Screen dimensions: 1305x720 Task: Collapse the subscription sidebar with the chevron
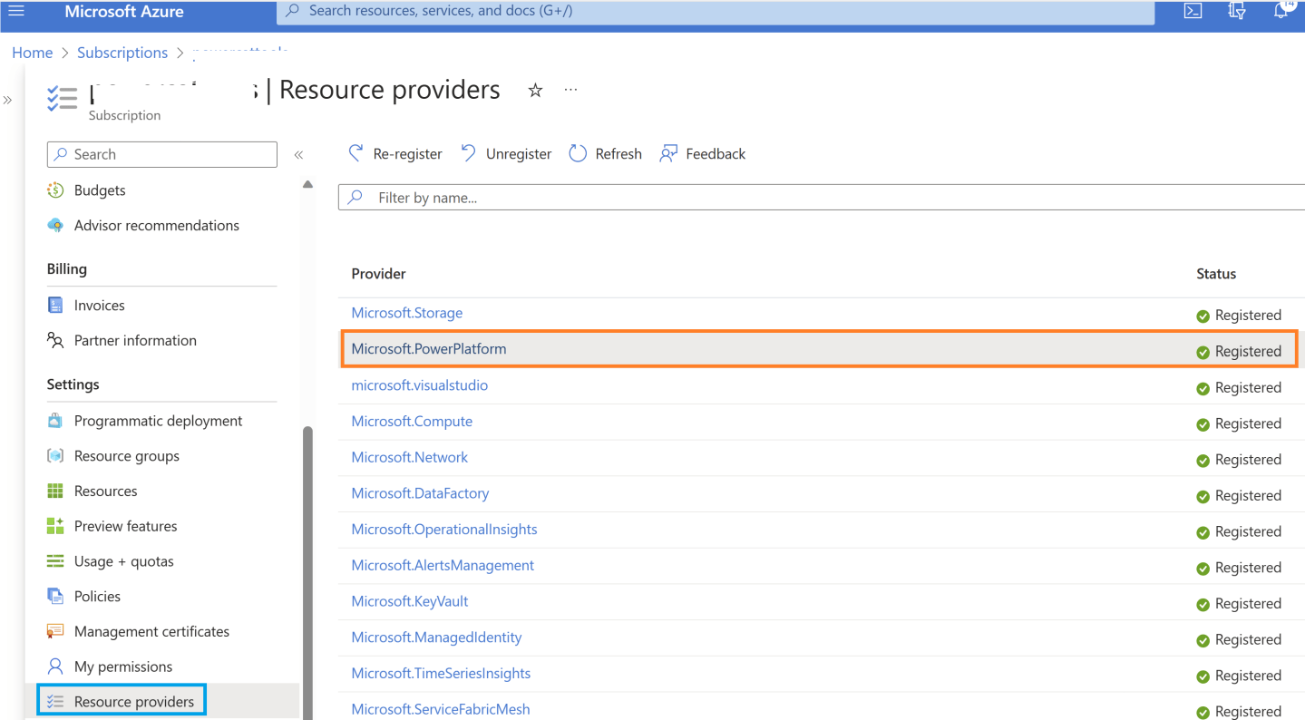pos(299,154)
